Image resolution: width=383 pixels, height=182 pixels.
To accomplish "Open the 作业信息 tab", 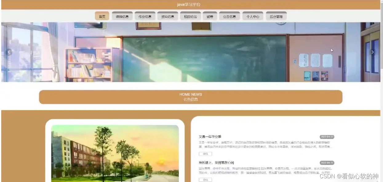I will click(x=145, y=16).
